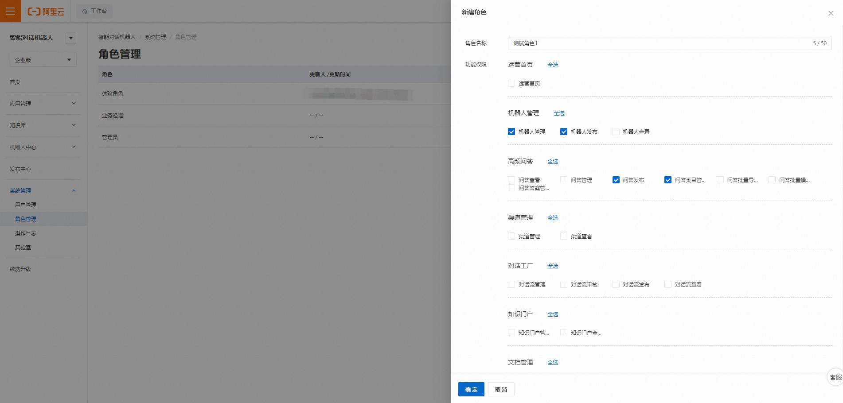This screenshot has height=403, width=843.
Task: Check the 知识门户管... checkbox
Action: [511, 333]
